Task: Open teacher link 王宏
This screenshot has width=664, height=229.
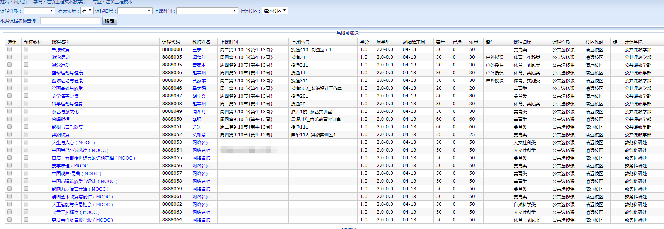Action: (197, 50)
